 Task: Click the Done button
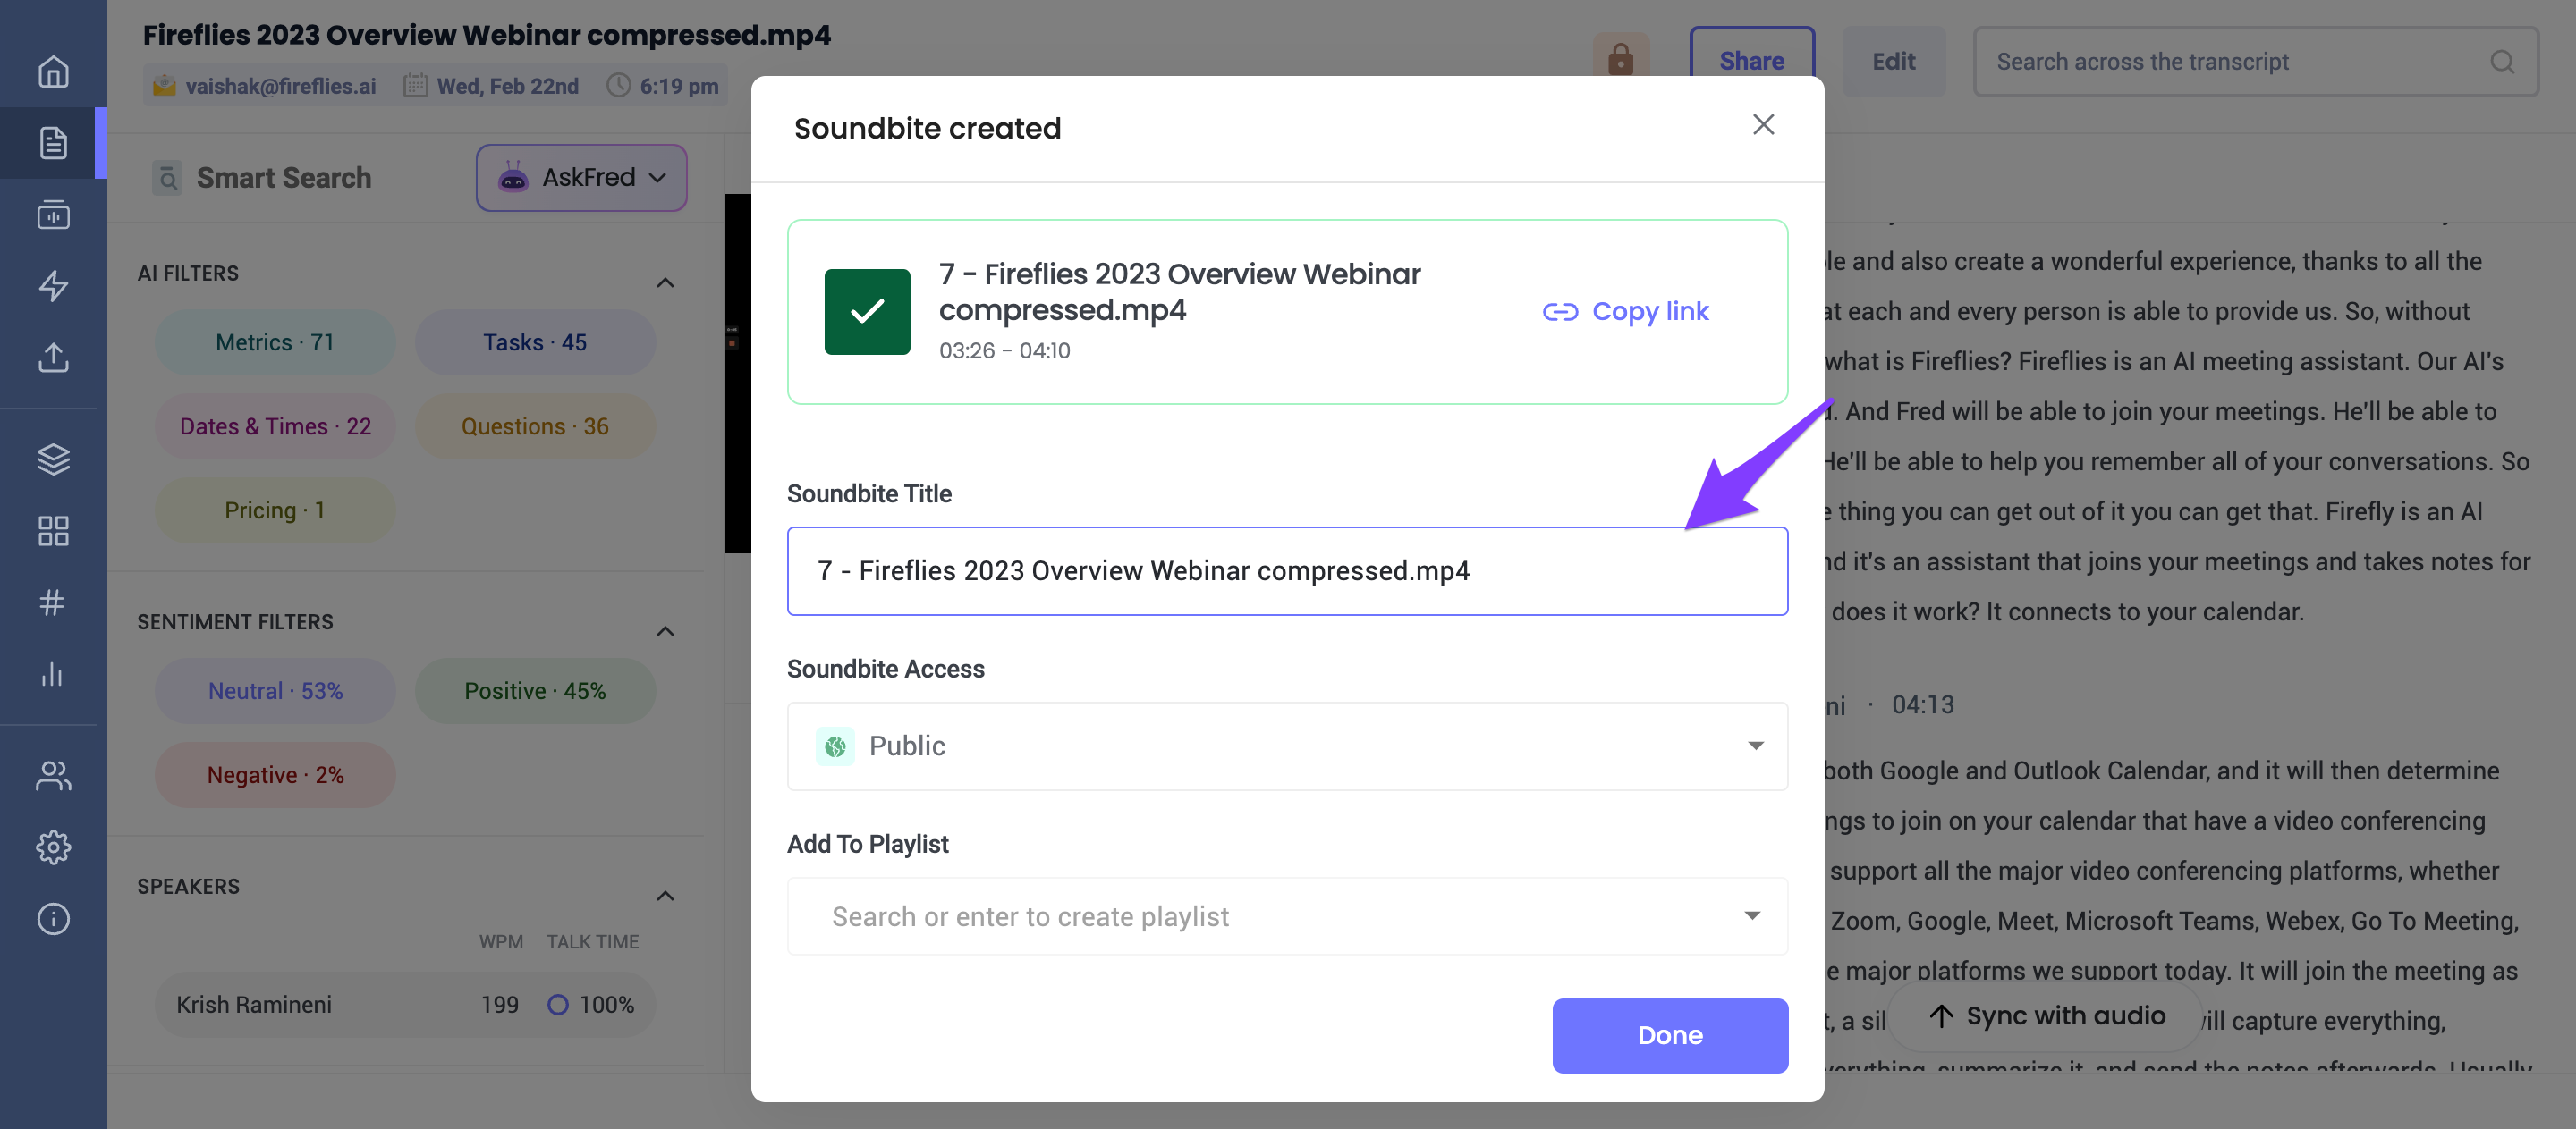pyautogui.click(x=1670, y=1035)
